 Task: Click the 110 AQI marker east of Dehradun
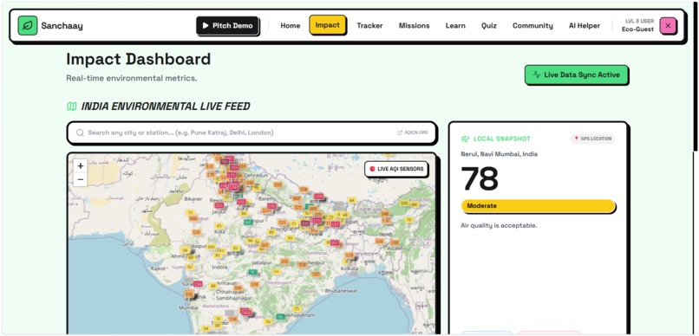[x=278, y=184]
